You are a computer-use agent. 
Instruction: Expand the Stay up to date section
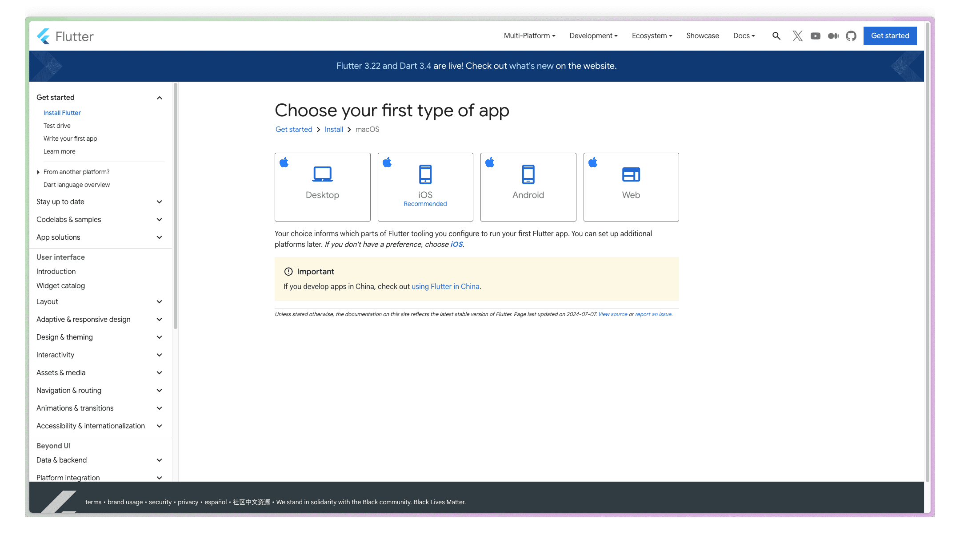point(159,202)
